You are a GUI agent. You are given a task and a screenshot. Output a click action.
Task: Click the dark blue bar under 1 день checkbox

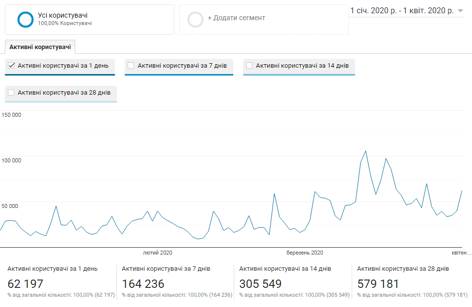[x=60, y=75]
